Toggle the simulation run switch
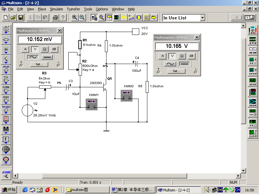 (x=250, y=17)
